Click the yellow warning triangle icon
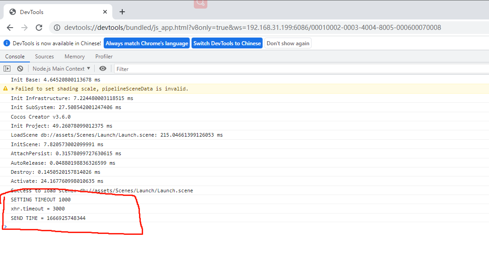The image size is (489, 262). coord(5,89)
